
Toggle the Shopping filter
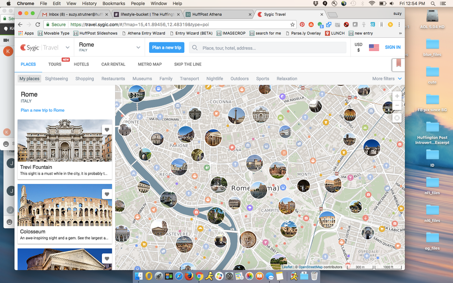[84, 79]
